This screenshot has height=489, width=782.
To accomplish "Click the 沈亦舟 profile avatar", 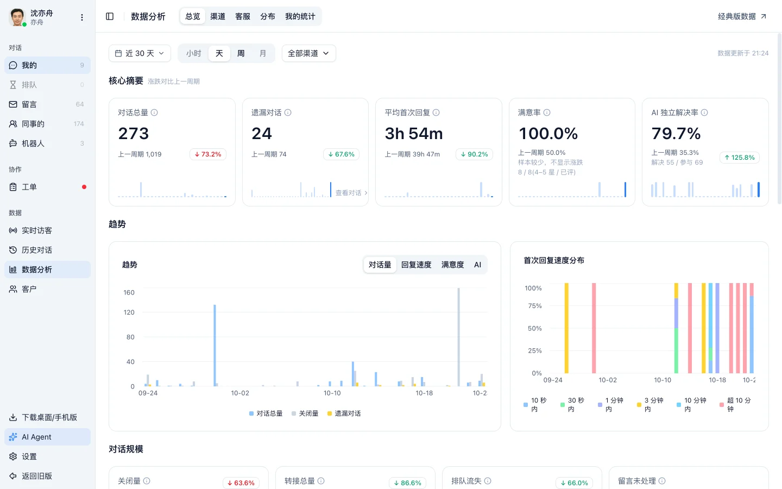I will tap(17, 17).
